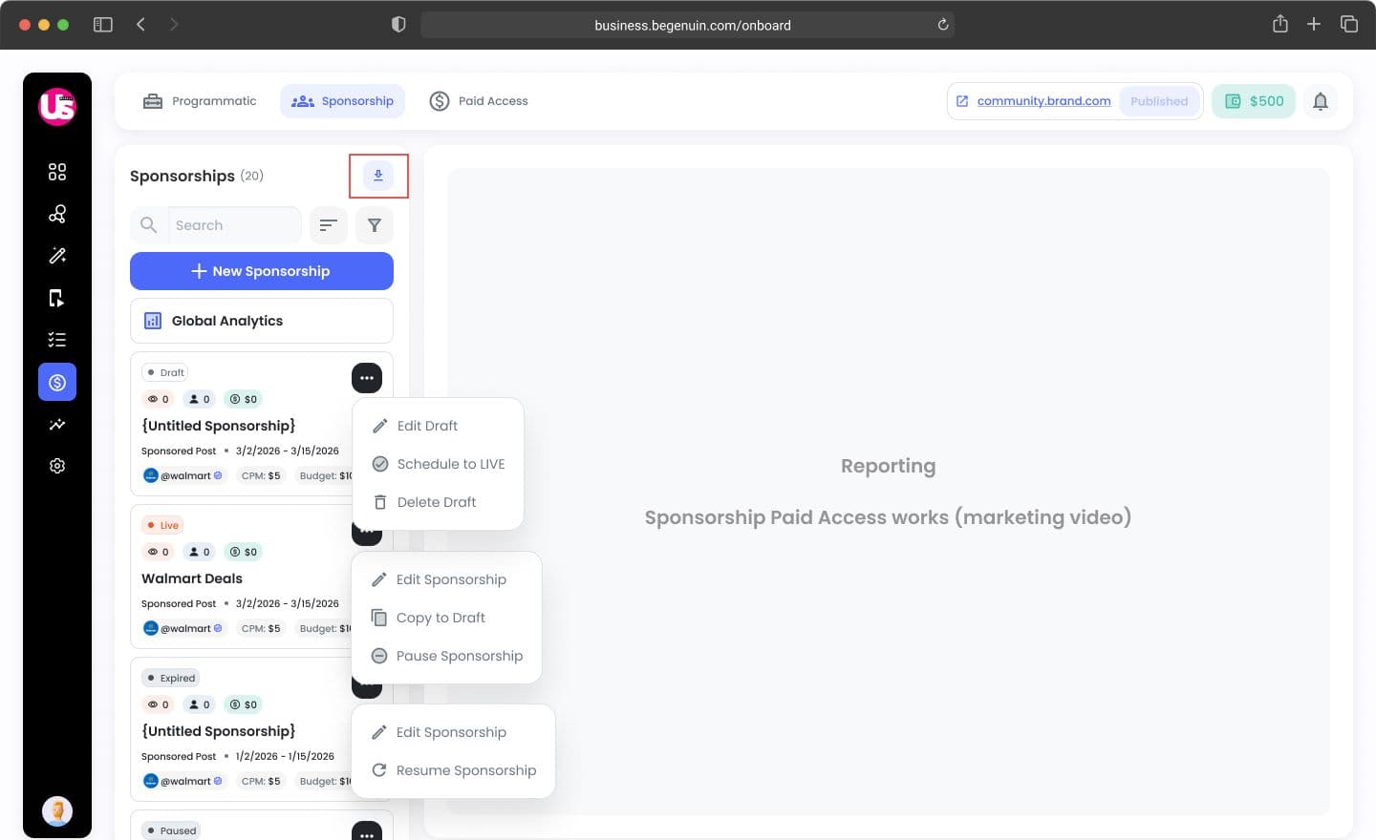Switch to the Programmatic tab

tap(200, 101)
